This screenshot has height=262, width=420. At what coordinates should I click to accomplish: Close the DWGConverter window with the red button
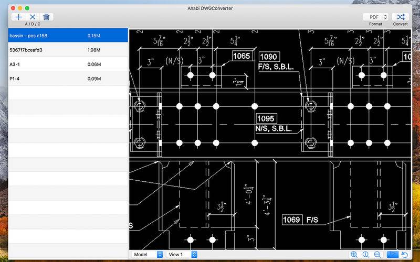(x=13, y=8)
